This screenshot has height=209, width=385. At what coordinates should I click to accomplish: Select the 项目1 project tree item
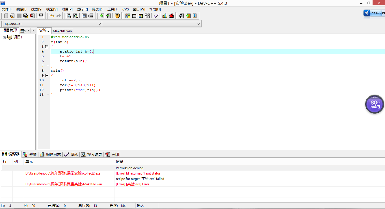pyautogui.click(x=18, y=37)
